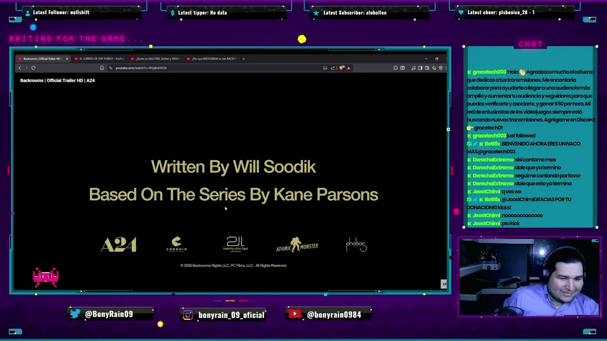The image size is (607, 341).
Task: Open the site settings icon beside the URL
Action: [110, 68]
